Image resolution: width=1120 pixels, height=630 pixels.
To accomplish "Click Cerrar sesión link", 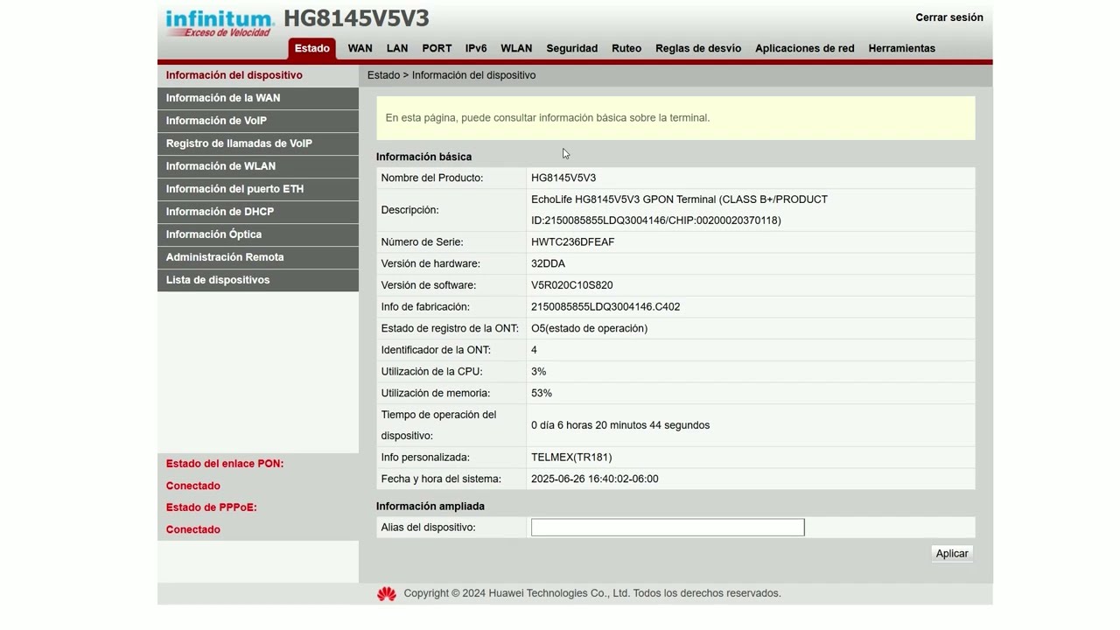I will 949,17.
